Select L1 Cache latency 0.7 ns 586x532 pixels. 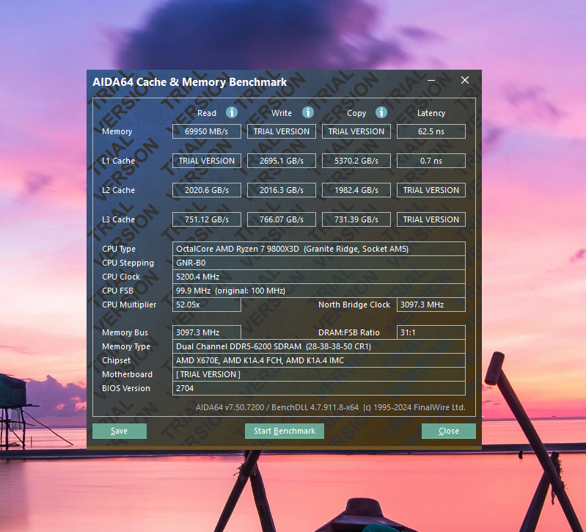click(431, 161)
